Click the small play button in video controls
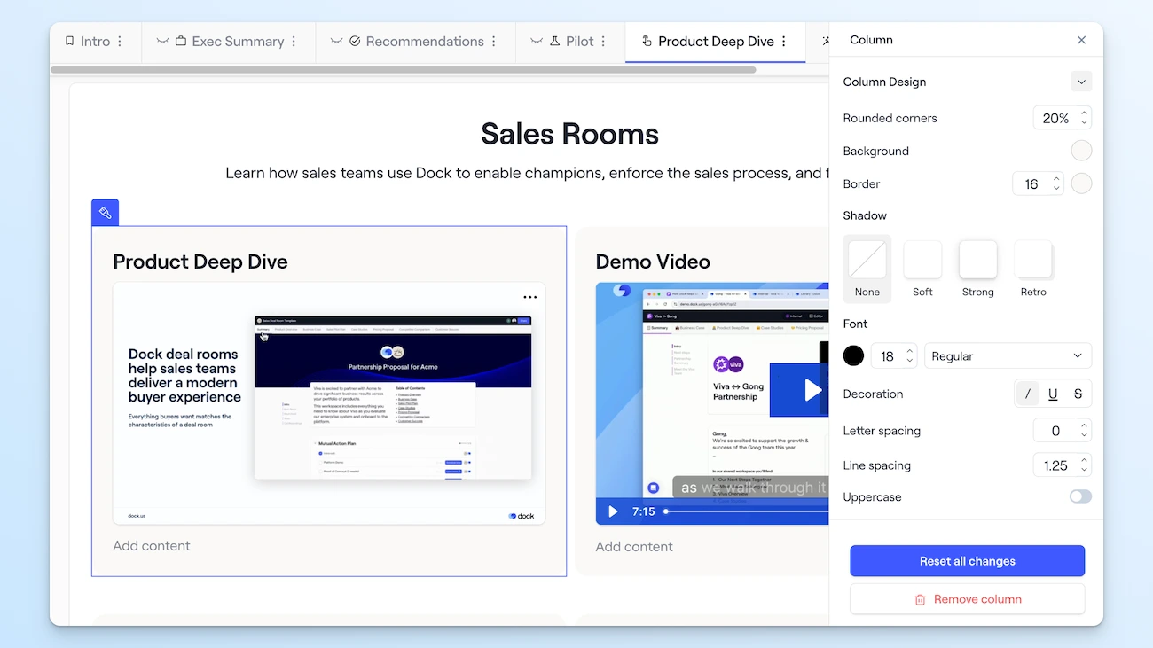Image resolution: width=1153 pixels, height=648 pixels. point(613,511)
